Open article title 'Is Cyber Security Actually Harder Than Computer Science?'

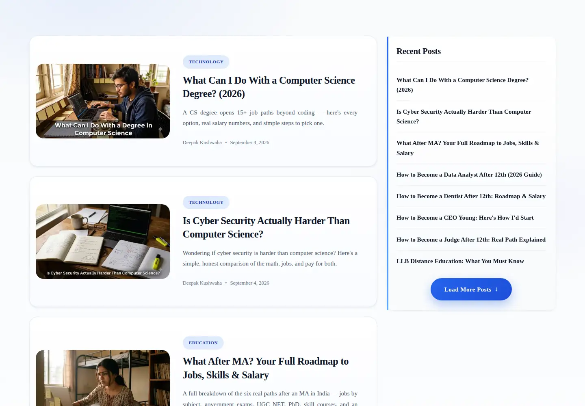266,227
